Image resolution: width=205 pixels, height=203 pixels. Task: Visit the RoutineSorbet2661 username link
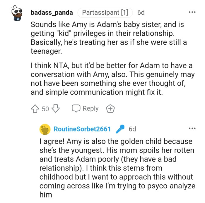pos(82,129)
